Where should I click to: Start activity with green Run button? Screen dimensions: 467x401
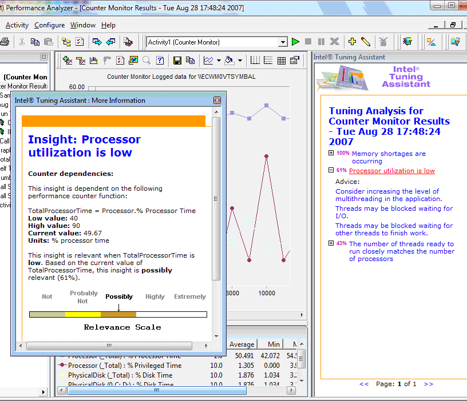[x=295, y=42]
